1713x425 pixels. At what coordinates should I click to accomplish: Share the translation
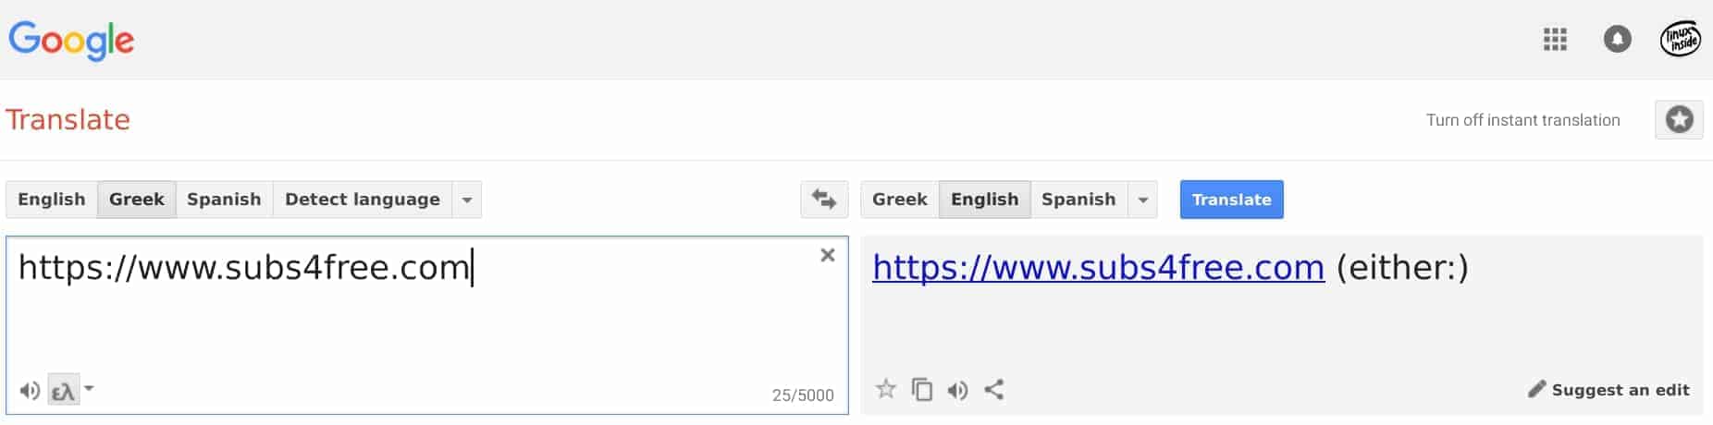(x=994, y=390)
